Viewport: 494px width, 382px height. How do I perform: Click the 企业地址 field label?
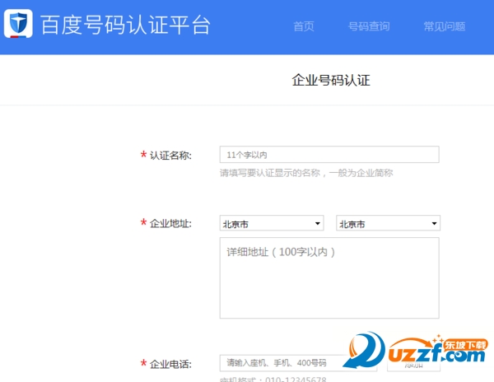(170, 224)
